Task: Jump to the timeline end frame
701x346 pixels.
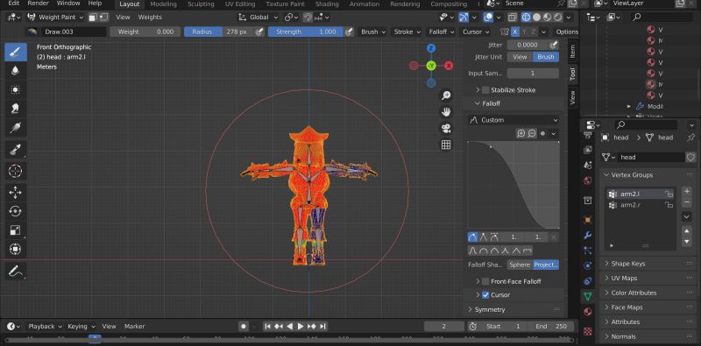Action: click(322, 327)
